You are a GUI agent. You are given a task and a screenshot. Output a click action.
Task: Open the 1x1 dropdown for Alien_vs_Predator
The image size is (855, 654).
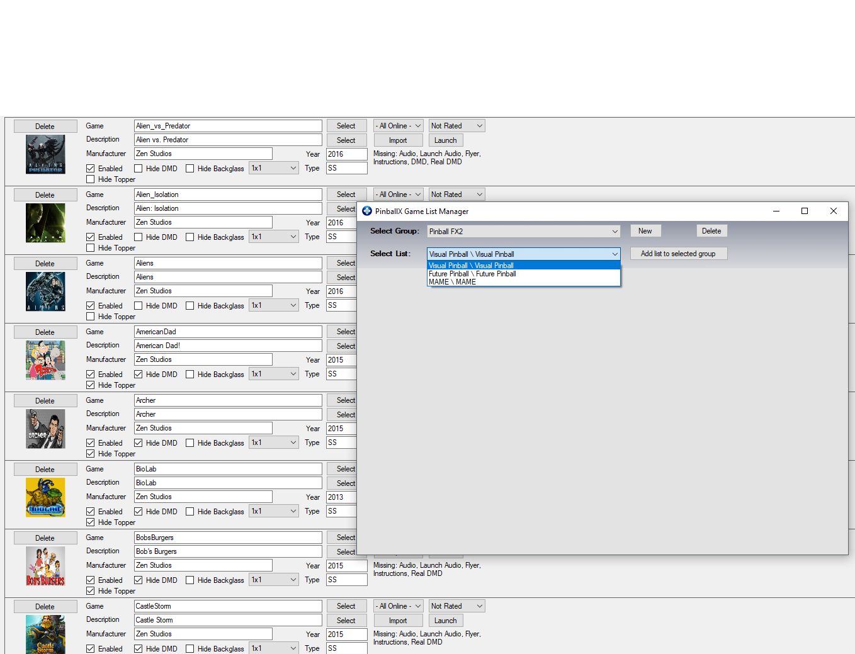point(274,168)
